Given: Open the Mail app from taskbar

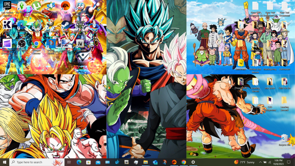Looking at the screenshot, I should click(x=98, y=162).
